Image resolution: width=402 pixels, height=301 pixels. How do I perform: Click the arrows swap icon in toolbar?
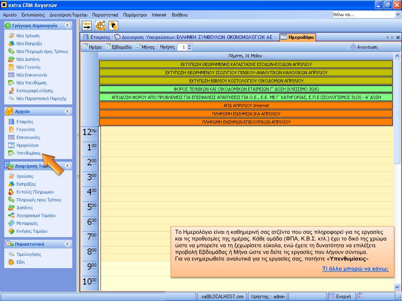click(87, 25)
